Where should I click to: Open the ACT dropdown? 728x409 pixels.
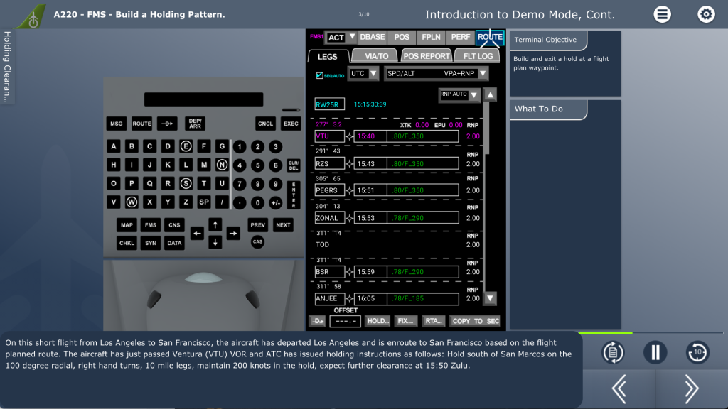(x=341, y=37)
